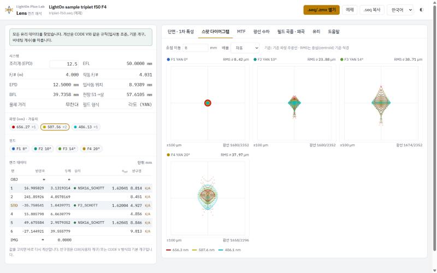Click semi-diameter 9.013 in surface 6 row

tap(136, 232)
